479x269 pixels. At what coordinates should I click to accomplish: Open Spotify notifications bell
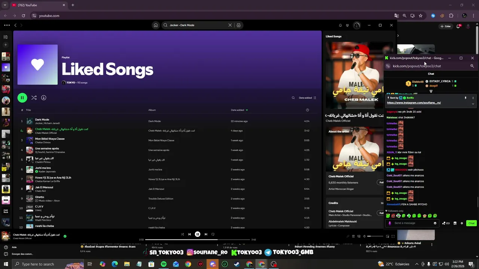coord(340,25)
